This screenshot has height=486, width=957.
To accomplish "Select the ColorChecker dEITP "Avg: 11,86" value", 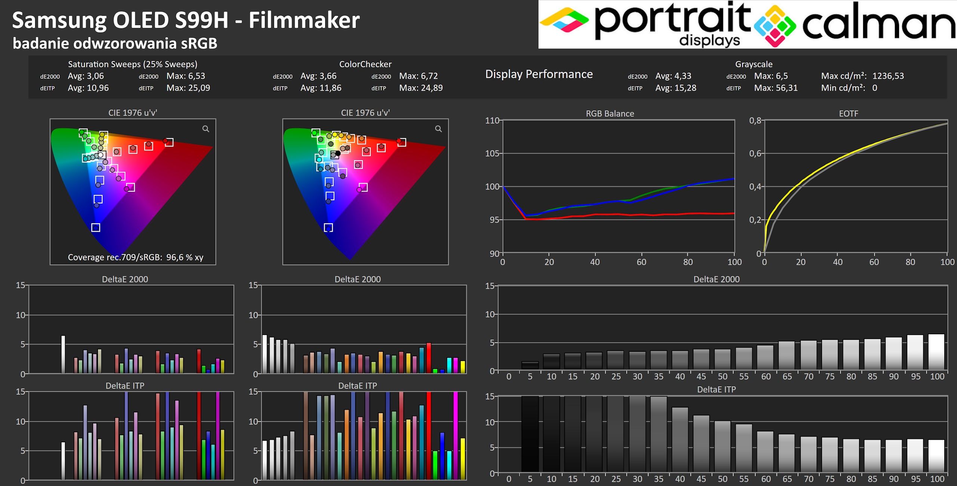I will [321, 88].
